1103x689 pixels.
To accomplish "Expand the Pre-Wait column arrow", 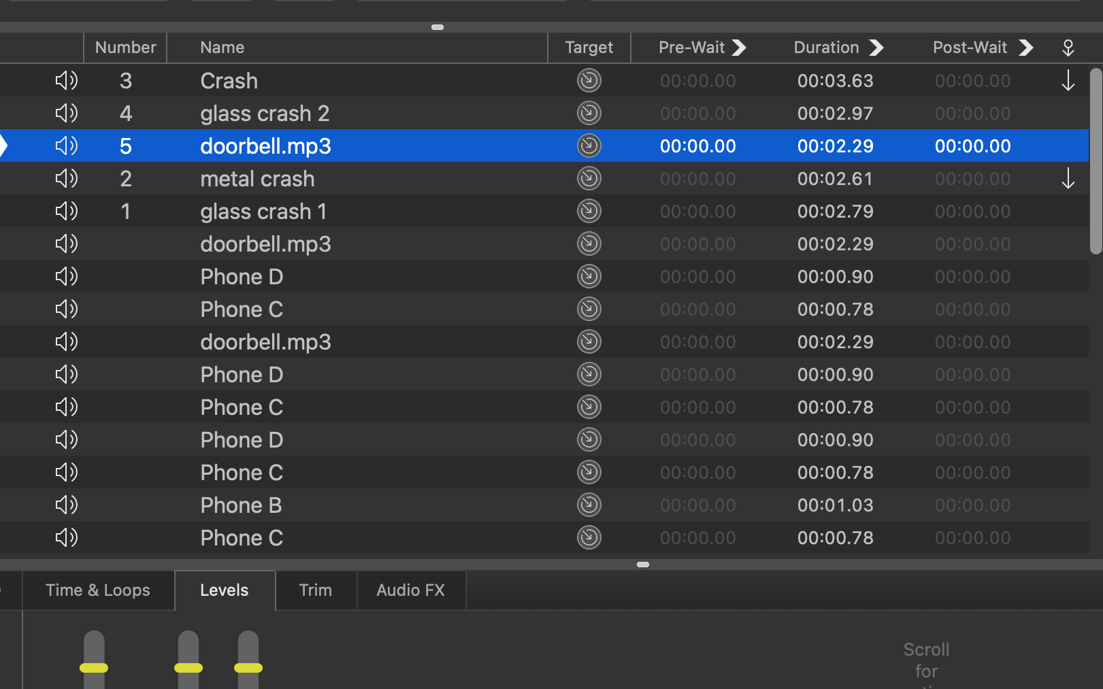I will (739, 48).
